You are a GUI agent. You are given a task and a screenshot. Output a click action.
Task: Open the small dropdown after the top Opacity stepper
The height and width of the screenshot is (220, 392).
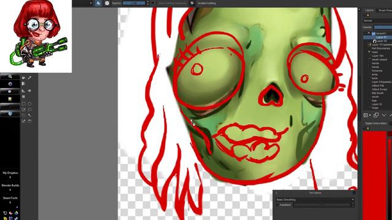153,3
